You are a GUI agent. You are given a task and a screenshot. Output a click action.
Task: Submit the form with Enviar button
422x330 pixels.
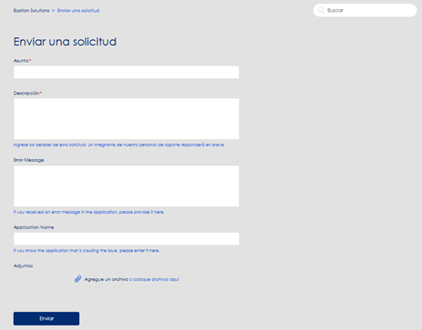click(x=46, y=318)
